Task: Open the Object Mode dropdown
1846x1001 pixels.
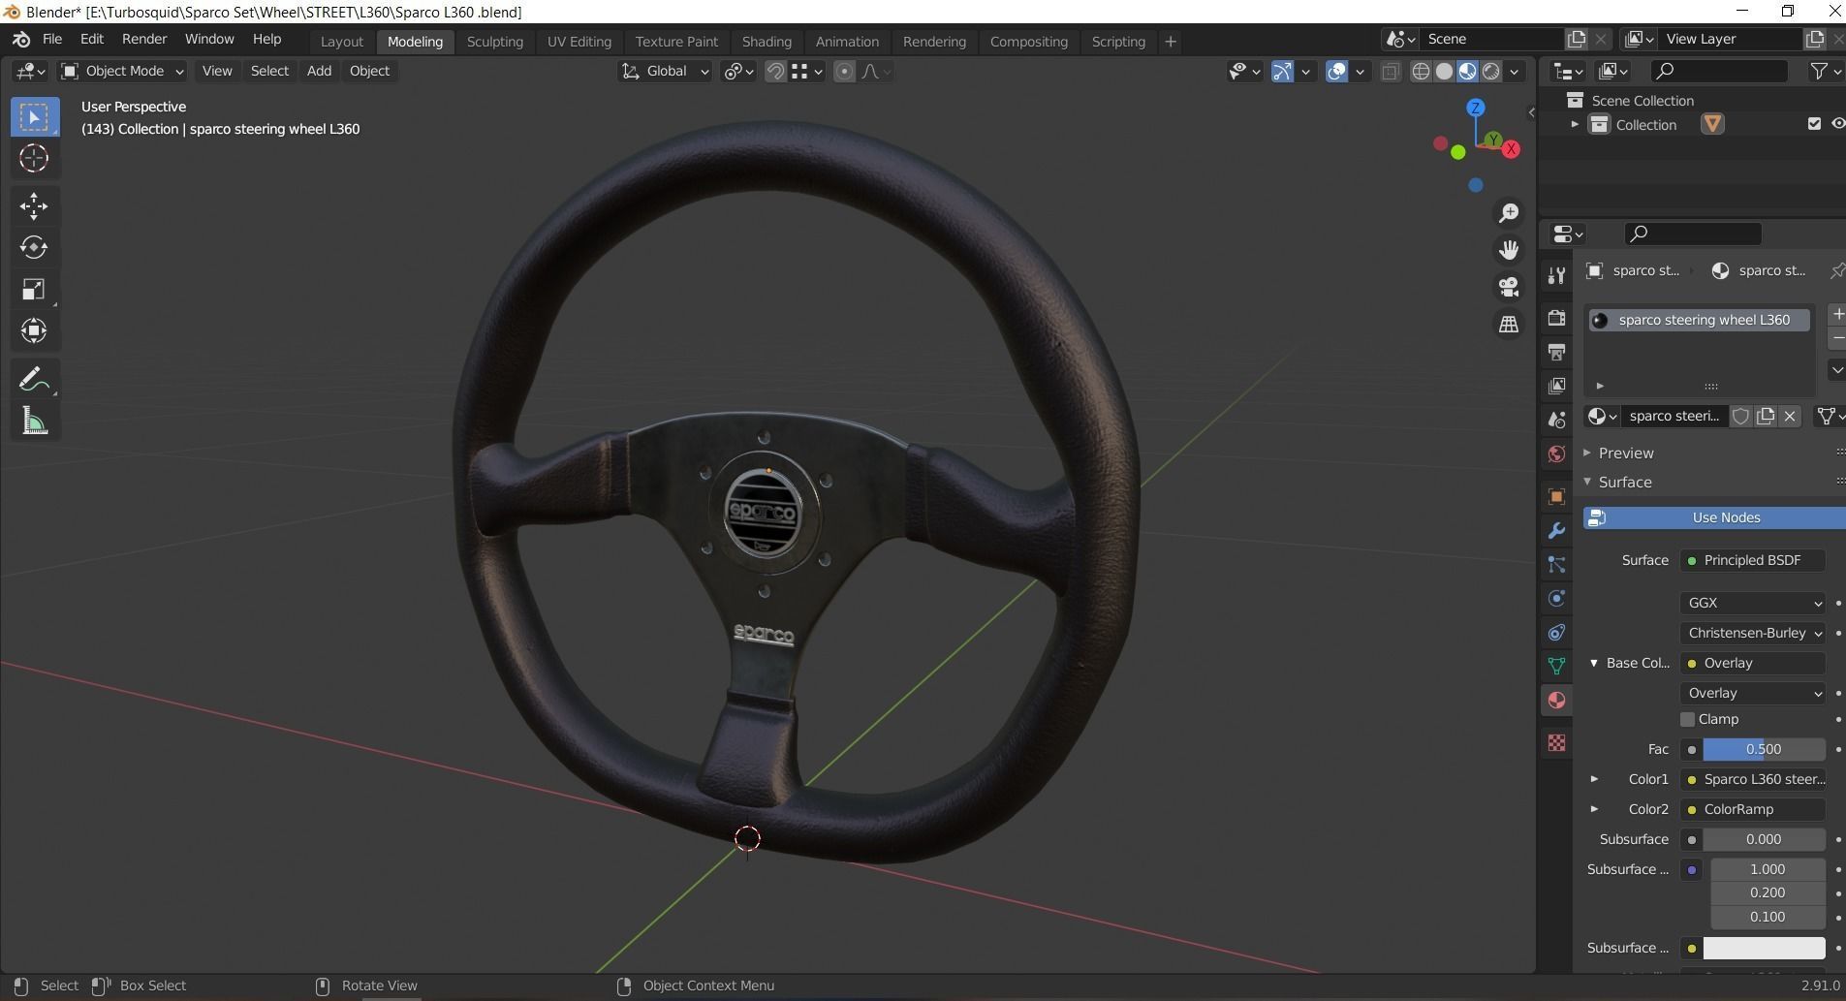Action: coord(122,71)
